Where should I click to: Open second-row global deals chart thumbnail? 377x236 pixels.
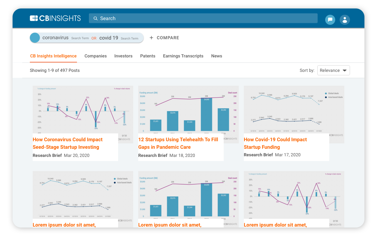tap(83, 195)
